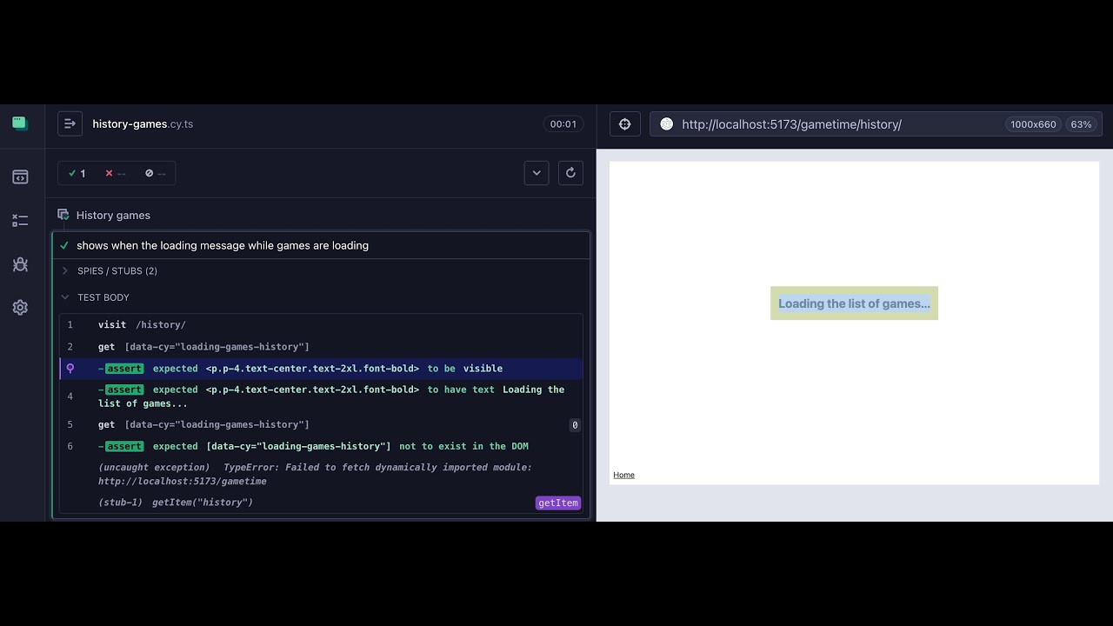
Task: Collapse the TEST BODY section
Action: point(103,297)
